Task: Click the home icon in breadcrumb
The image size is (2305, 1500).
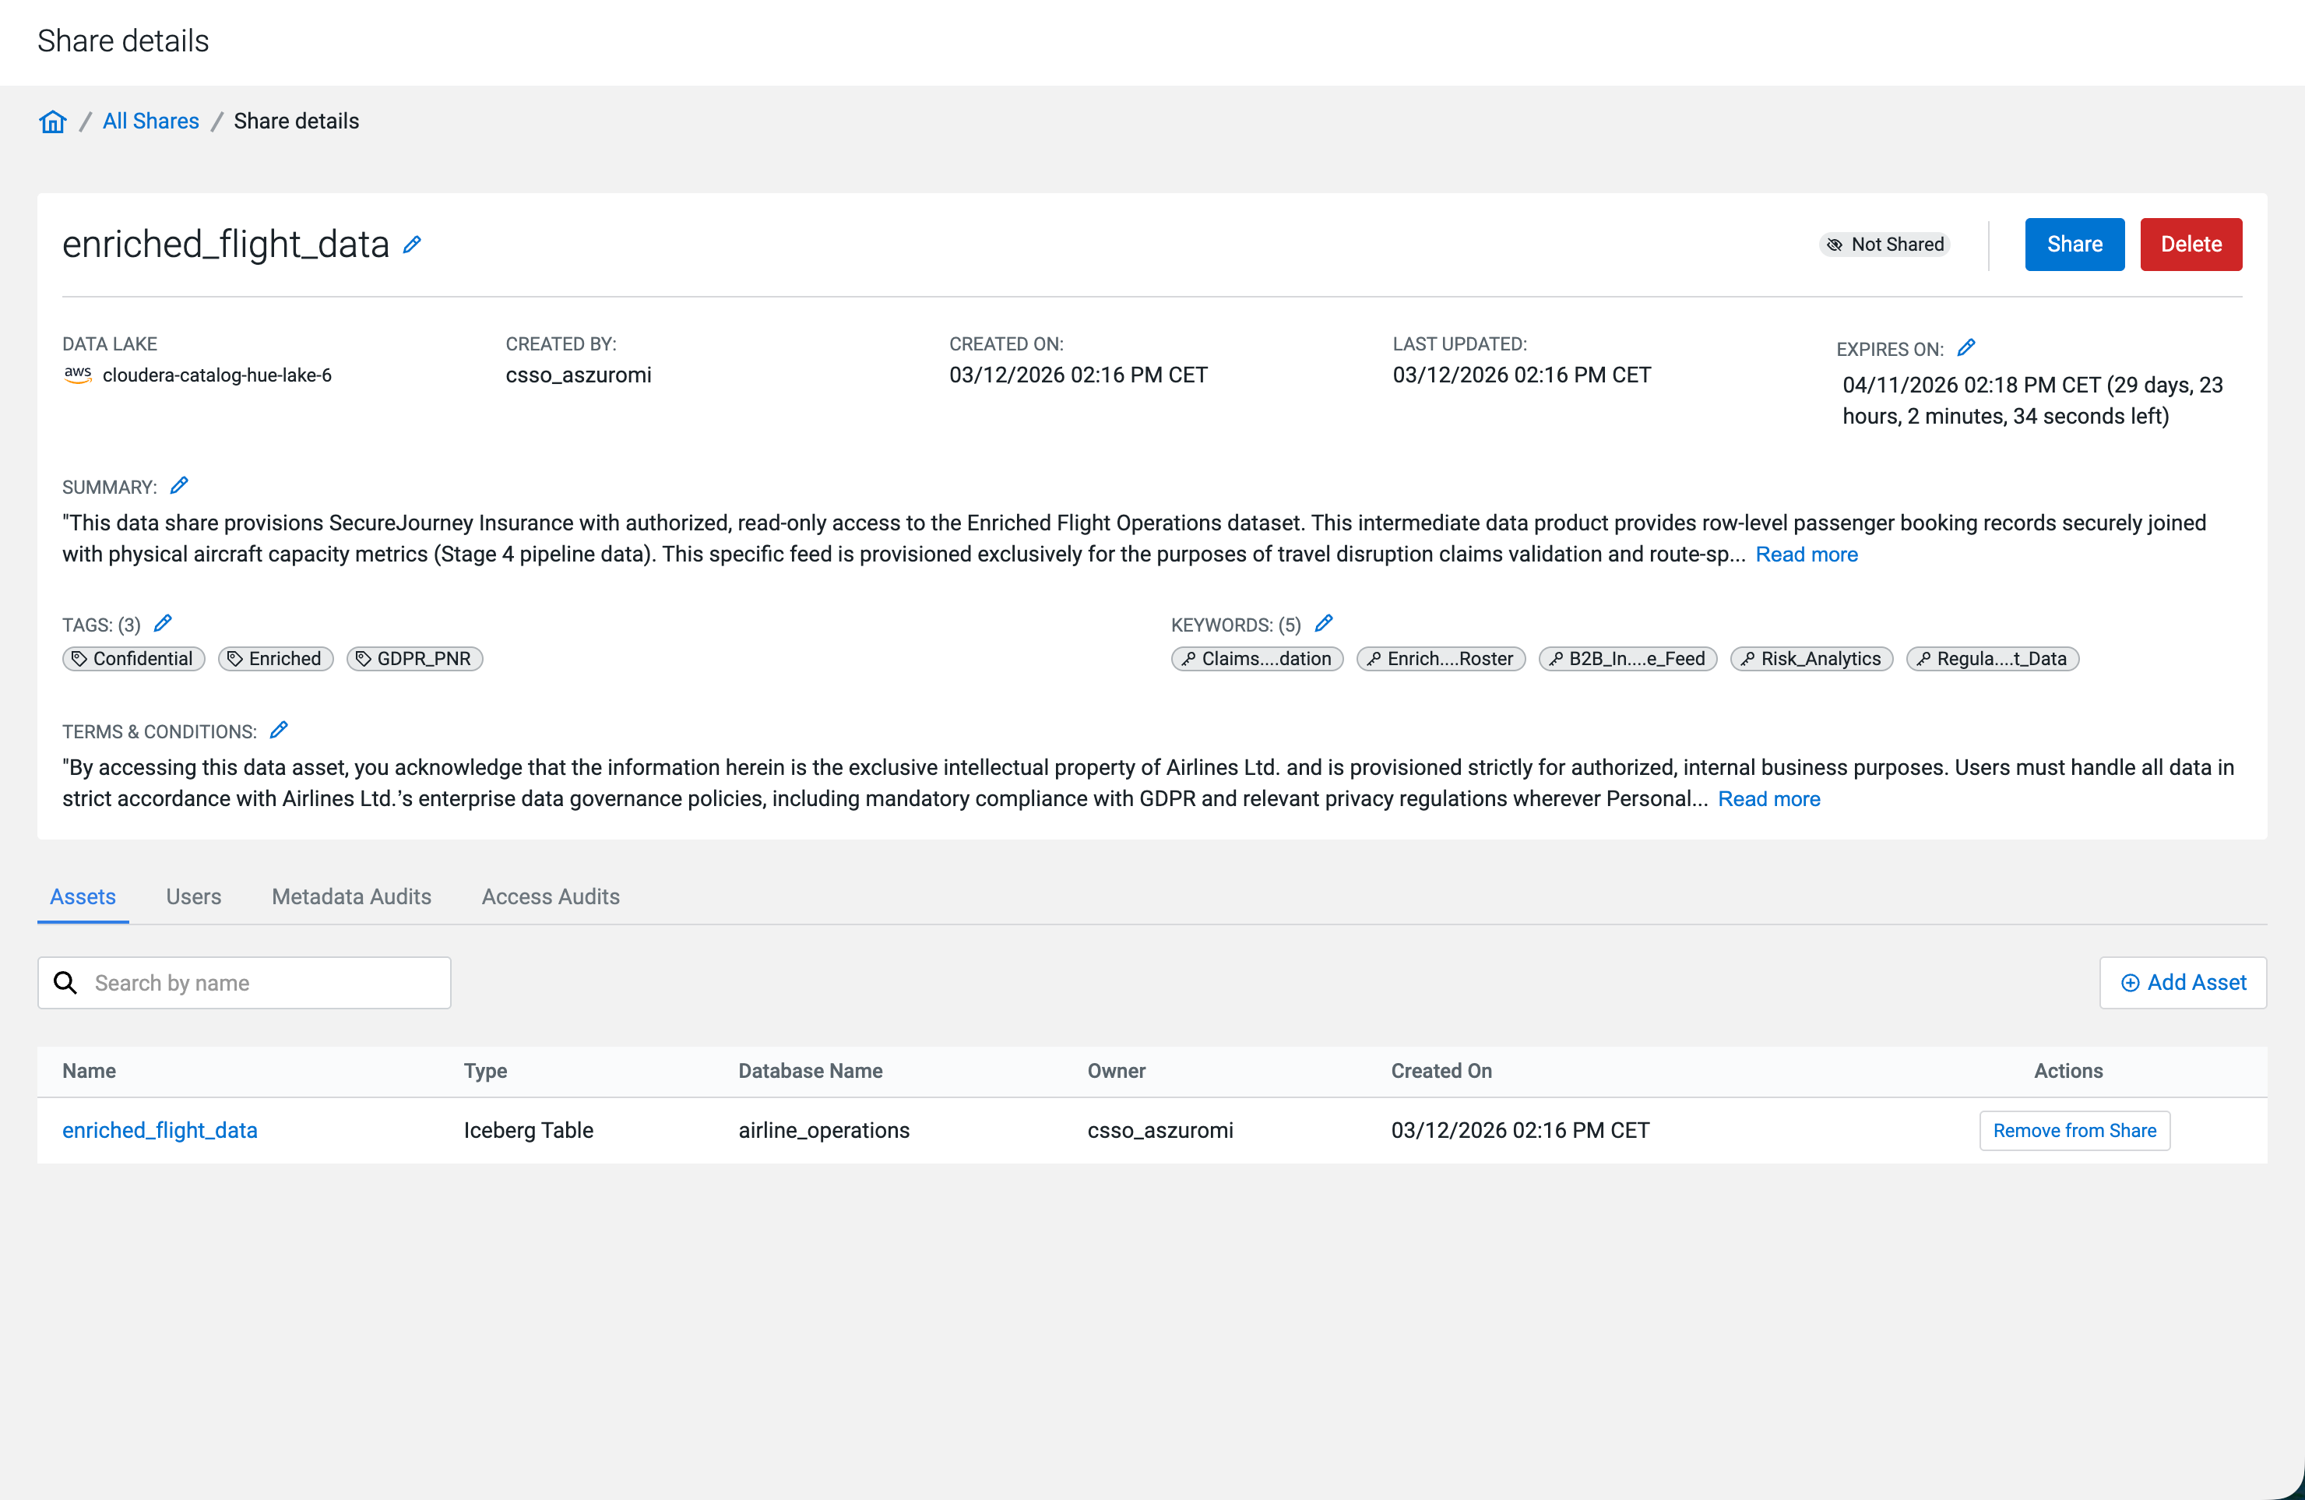Action: pyautogui.click(x=52, y=121)
